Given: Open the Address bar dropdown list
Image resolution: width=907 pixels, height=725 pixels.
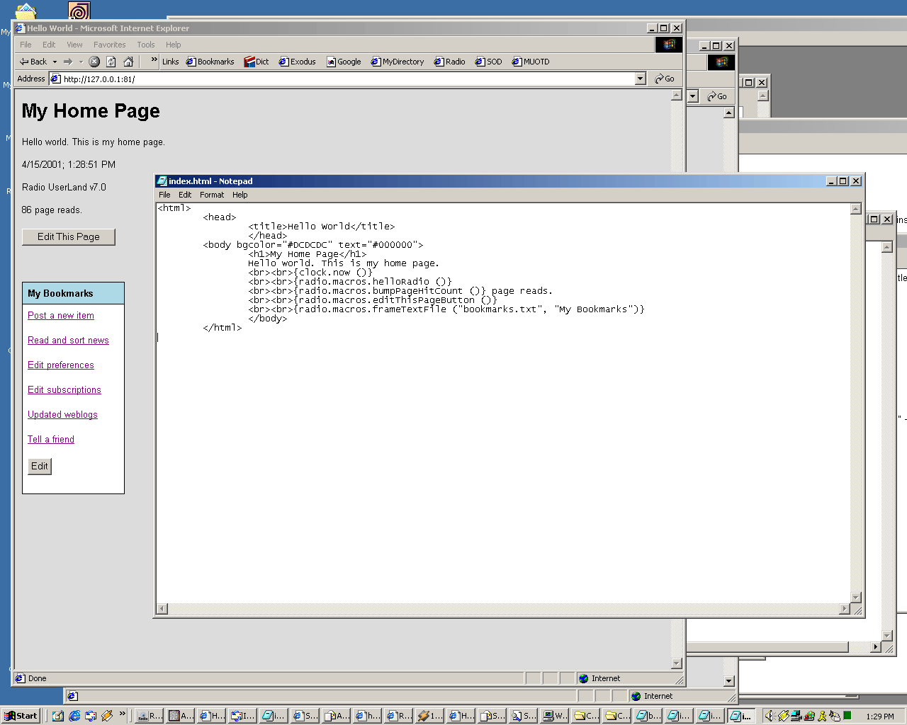Looking at the screenshot, I should tap(641, 79).
